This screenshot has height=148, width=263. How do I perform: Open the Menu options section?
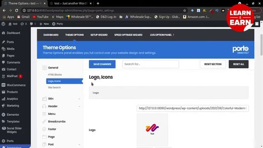pos(52,114)
